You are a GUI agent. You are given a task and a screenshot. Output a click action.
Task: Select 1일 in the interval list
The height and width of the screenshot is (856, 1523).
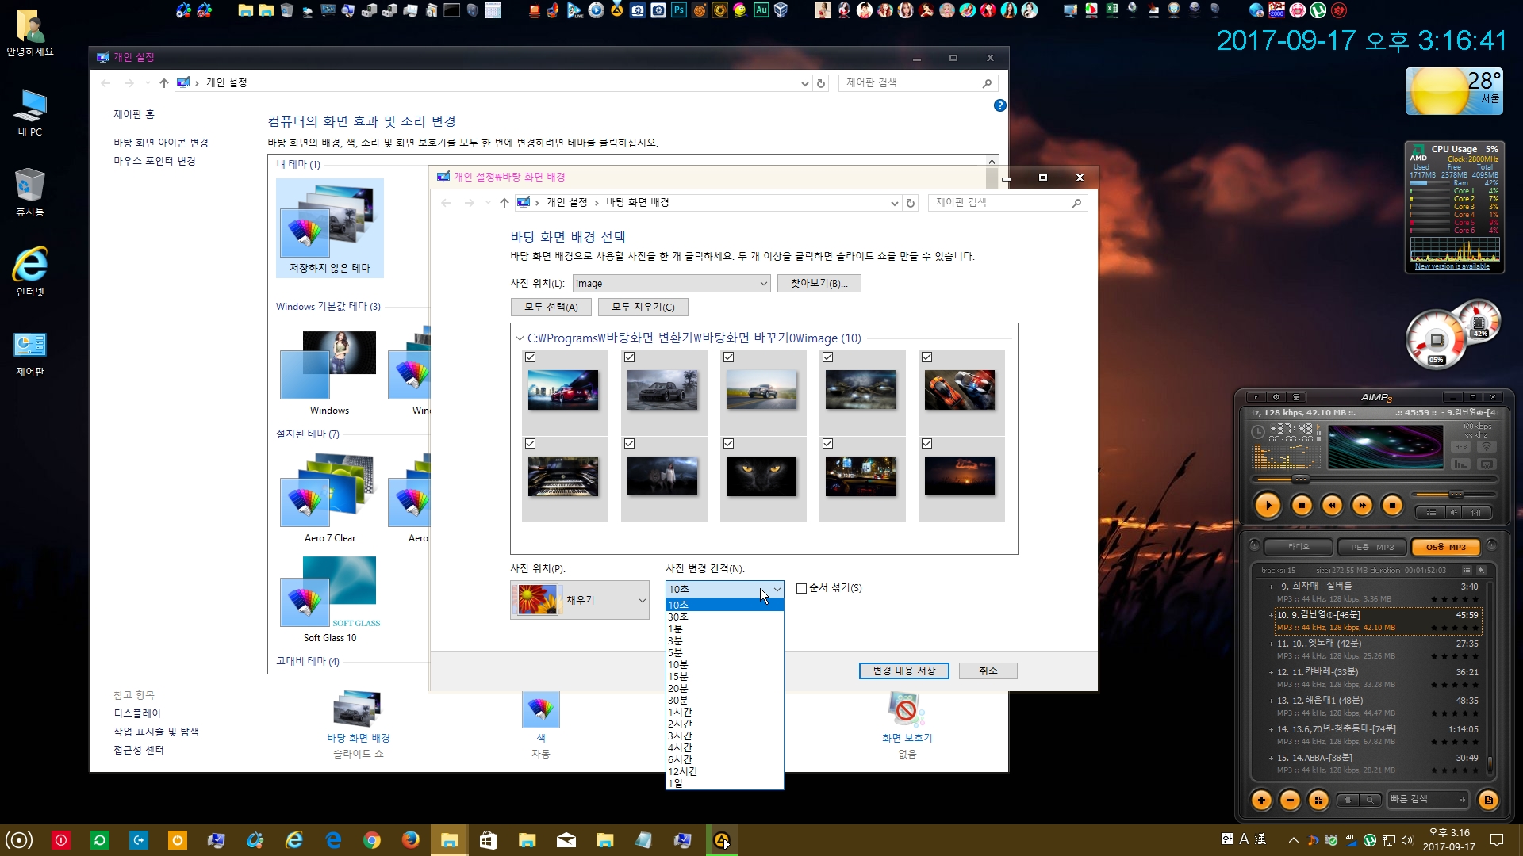(724, 783)
